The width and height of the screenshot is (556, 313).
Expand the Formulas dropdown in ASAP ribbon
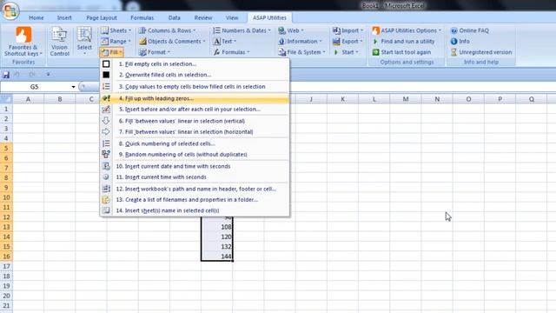coord(231,52)
